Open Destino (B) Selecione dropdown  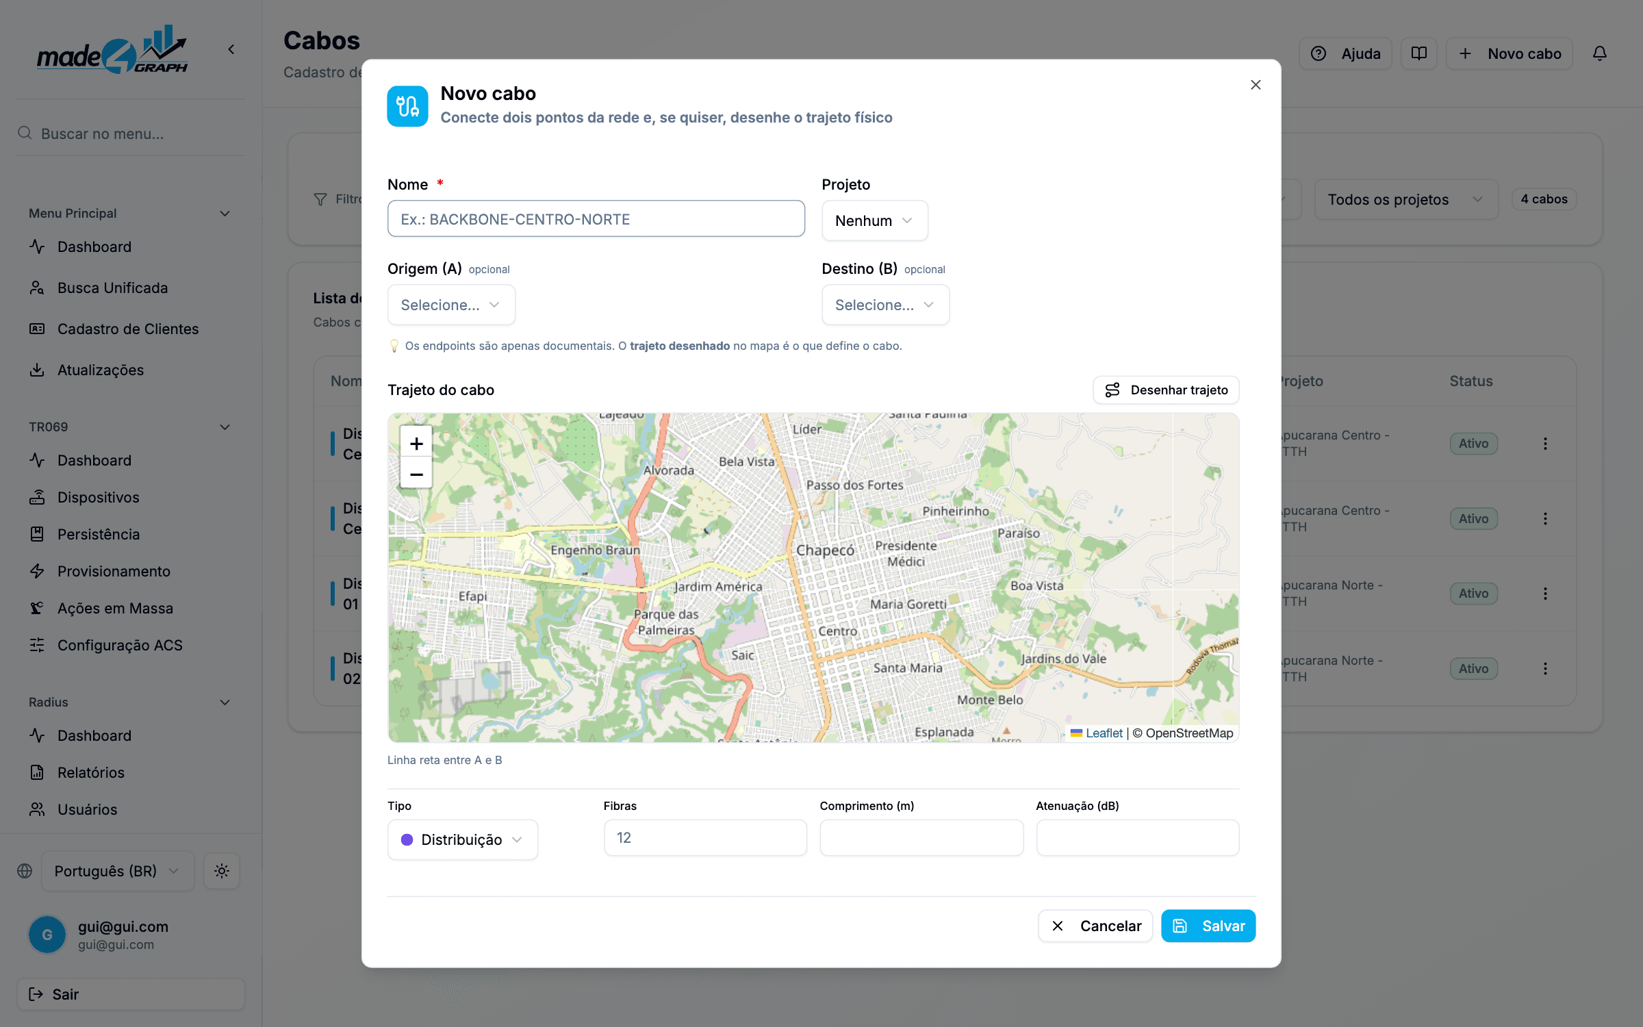(x=885, y=305)
